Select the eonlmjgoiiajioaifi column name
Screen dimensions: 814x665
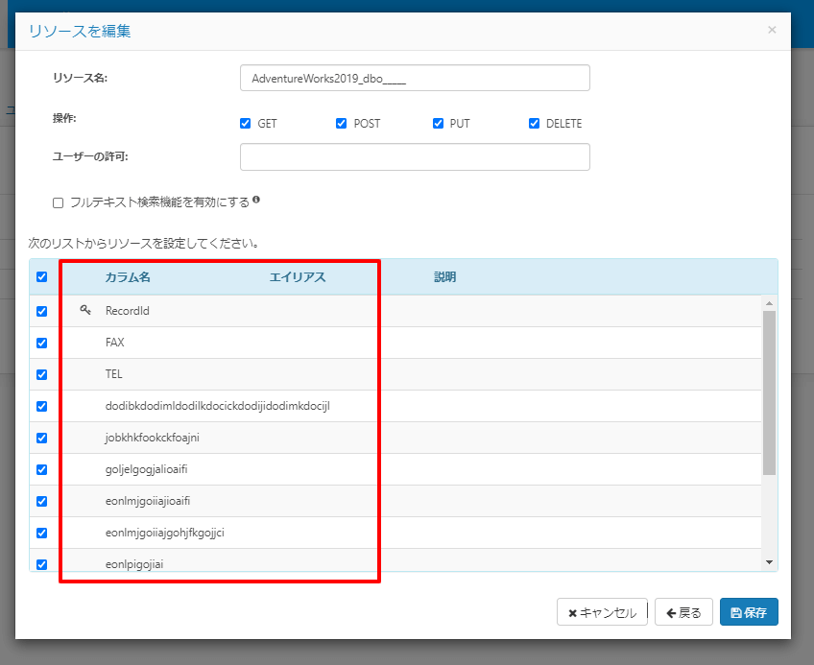[148, 501]
